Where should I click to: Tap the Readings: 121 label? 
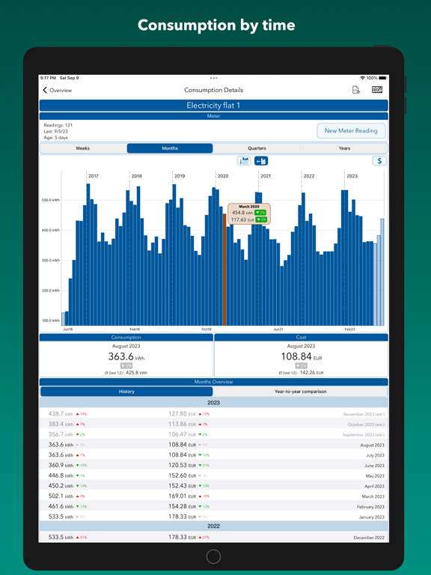pos(58,125)
